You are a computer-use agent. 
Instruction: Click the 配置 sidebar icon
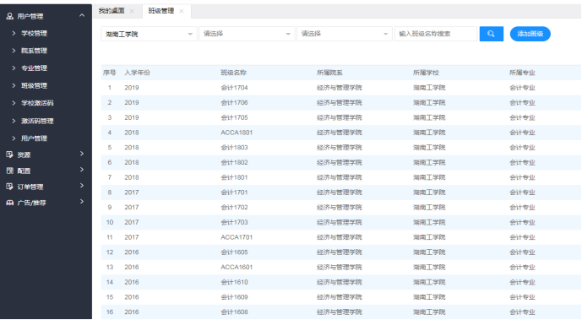(x=9, y=171)
